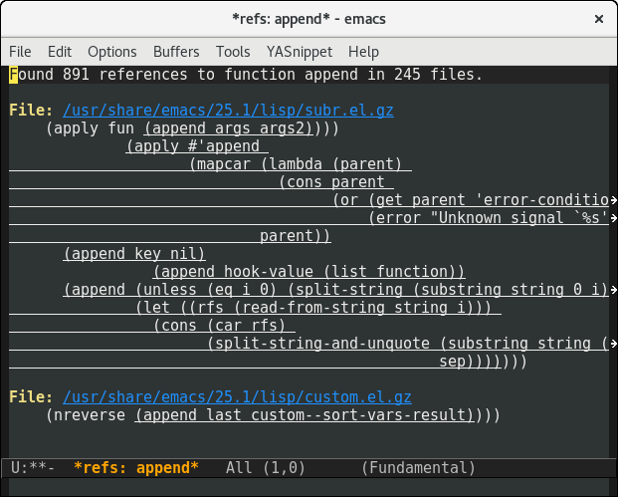Screen dimensions: 618x497
Task: Click the (or (get parent 'error-conditio line
Action: (x=471, y=200)
